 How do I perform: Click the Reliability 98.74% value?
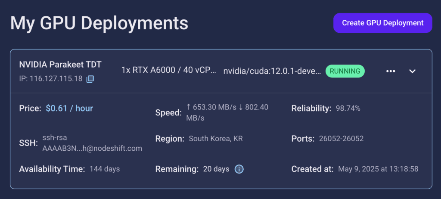pos(348,109)
